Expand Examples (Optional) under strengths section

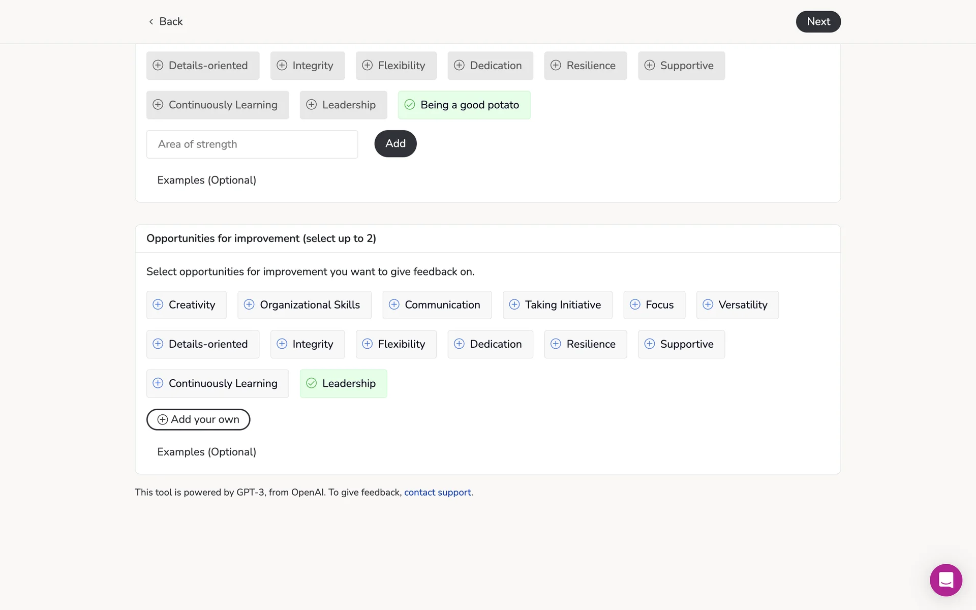tap(206, 180)
